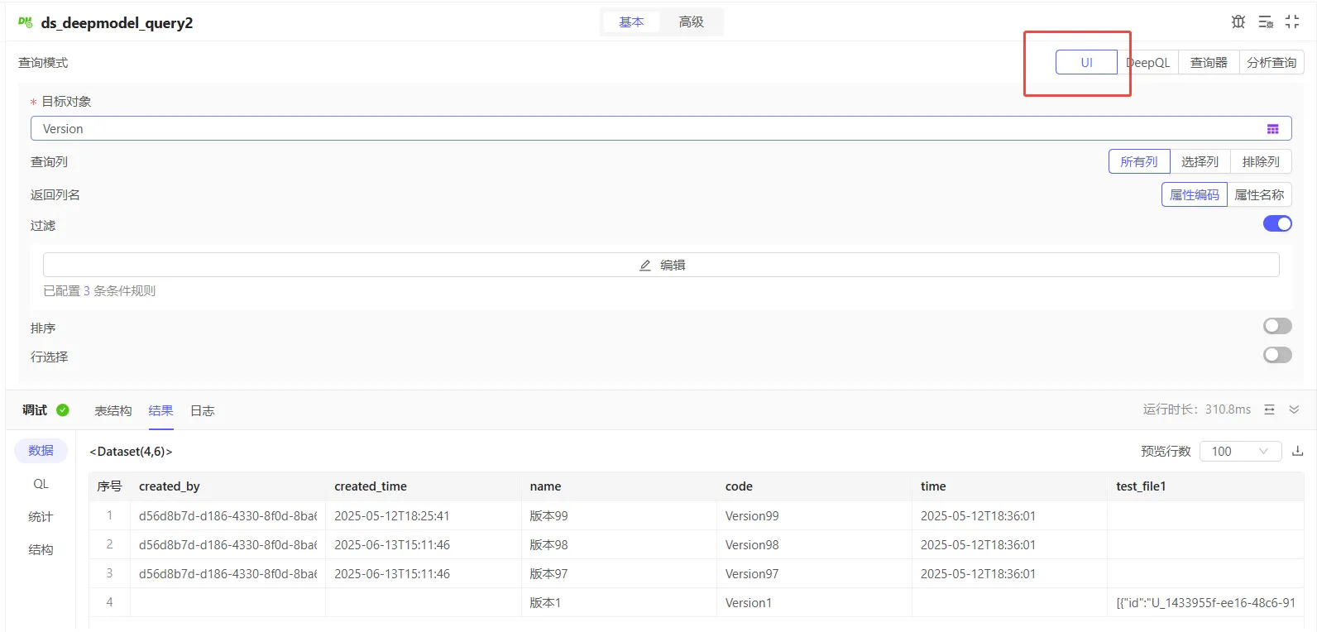This screenshot has width=1317, height=632.
Task: Open the 预览行数 100 dropdown
Action: 1239,451
